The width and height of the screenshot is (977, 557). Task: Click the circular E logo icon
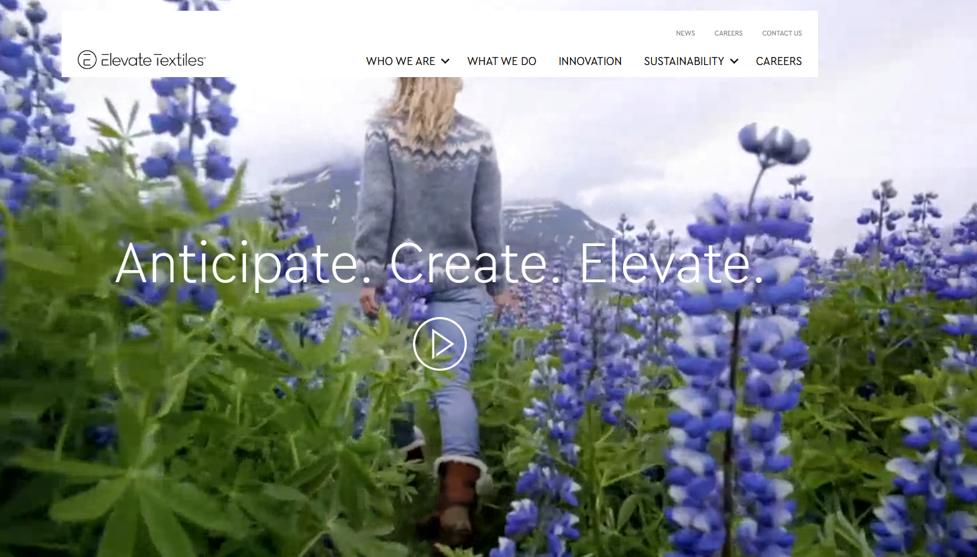pos(87,60)
